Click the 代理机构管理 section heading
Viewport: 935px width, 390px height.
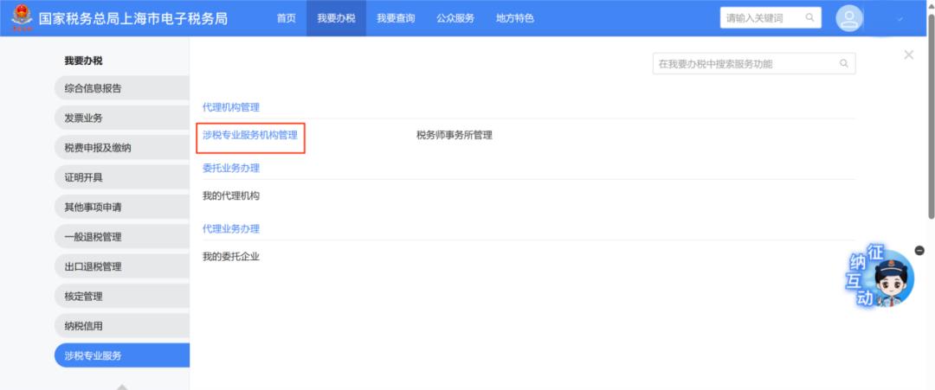click(231, 107)
